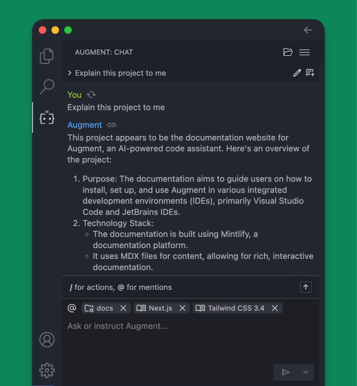Start a new chat with the add-chat icon
This screenshot has height=386, width=357.
point(310,73)
